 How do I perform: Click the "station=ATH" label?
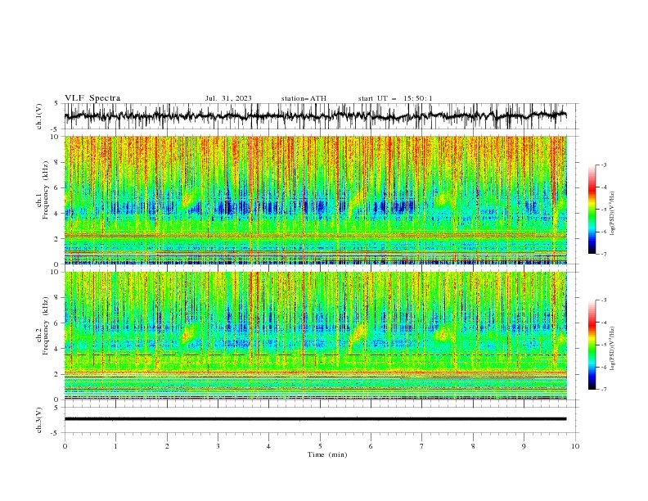pyautogui.click(x=304, y=98)
